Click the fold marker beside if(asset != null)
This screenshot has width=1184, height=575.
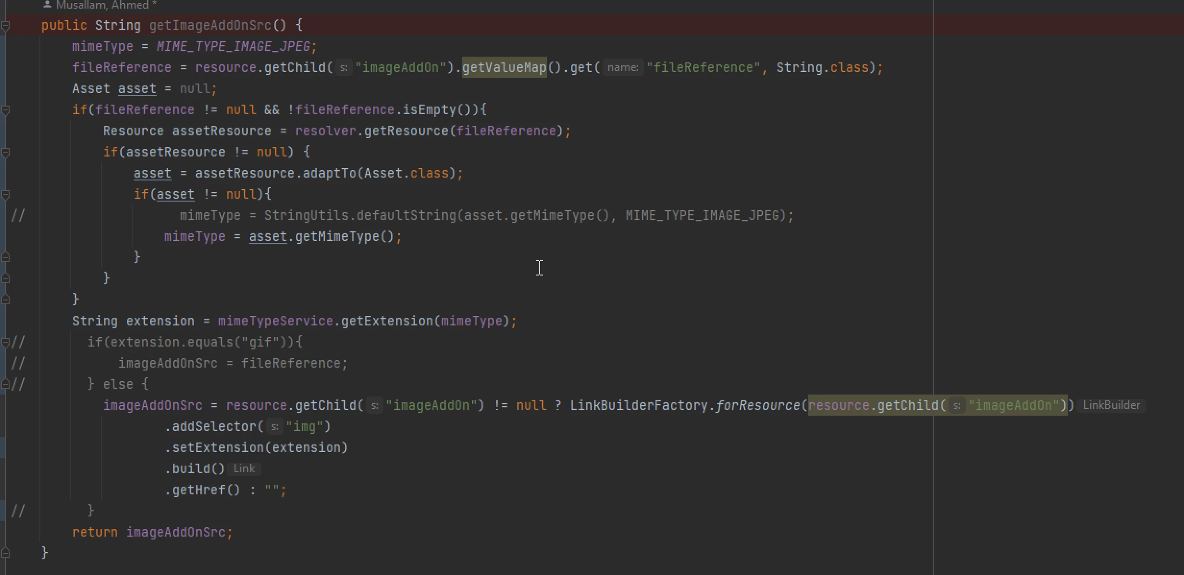point(5,194)
